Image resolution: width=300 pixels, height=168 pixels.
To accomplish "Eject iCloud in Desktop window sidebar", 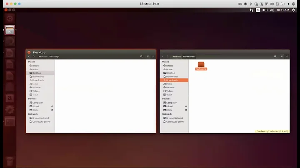I will (x=52, y=106).
